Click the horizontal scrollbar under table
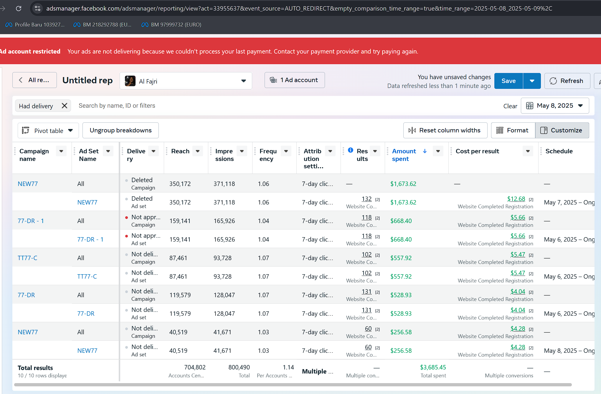 pos(293,385)
